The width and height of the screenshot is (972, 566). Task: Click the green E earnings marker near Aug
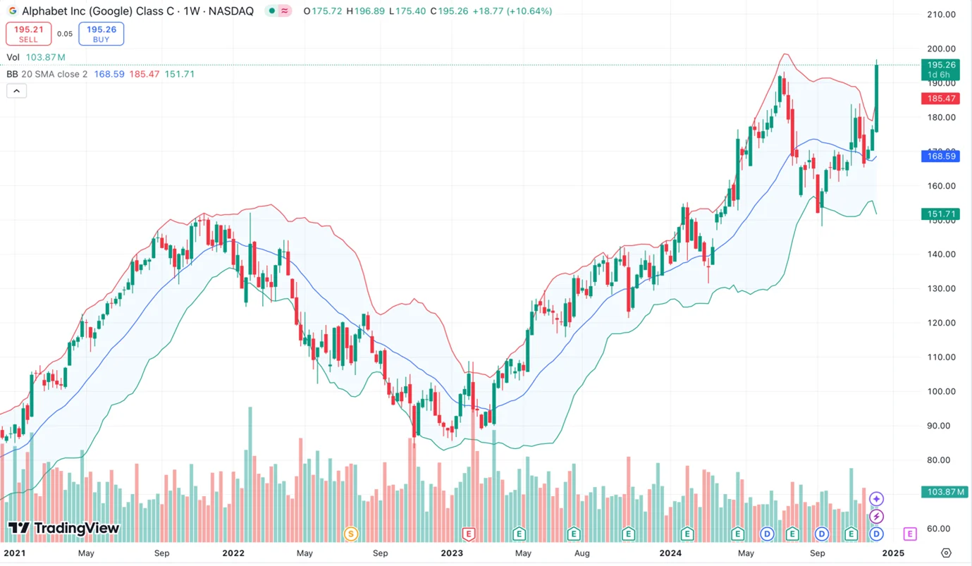coord(573,534)
